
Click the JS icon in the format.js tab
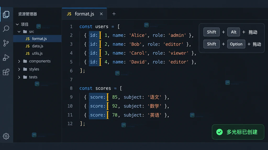[69, 14]
